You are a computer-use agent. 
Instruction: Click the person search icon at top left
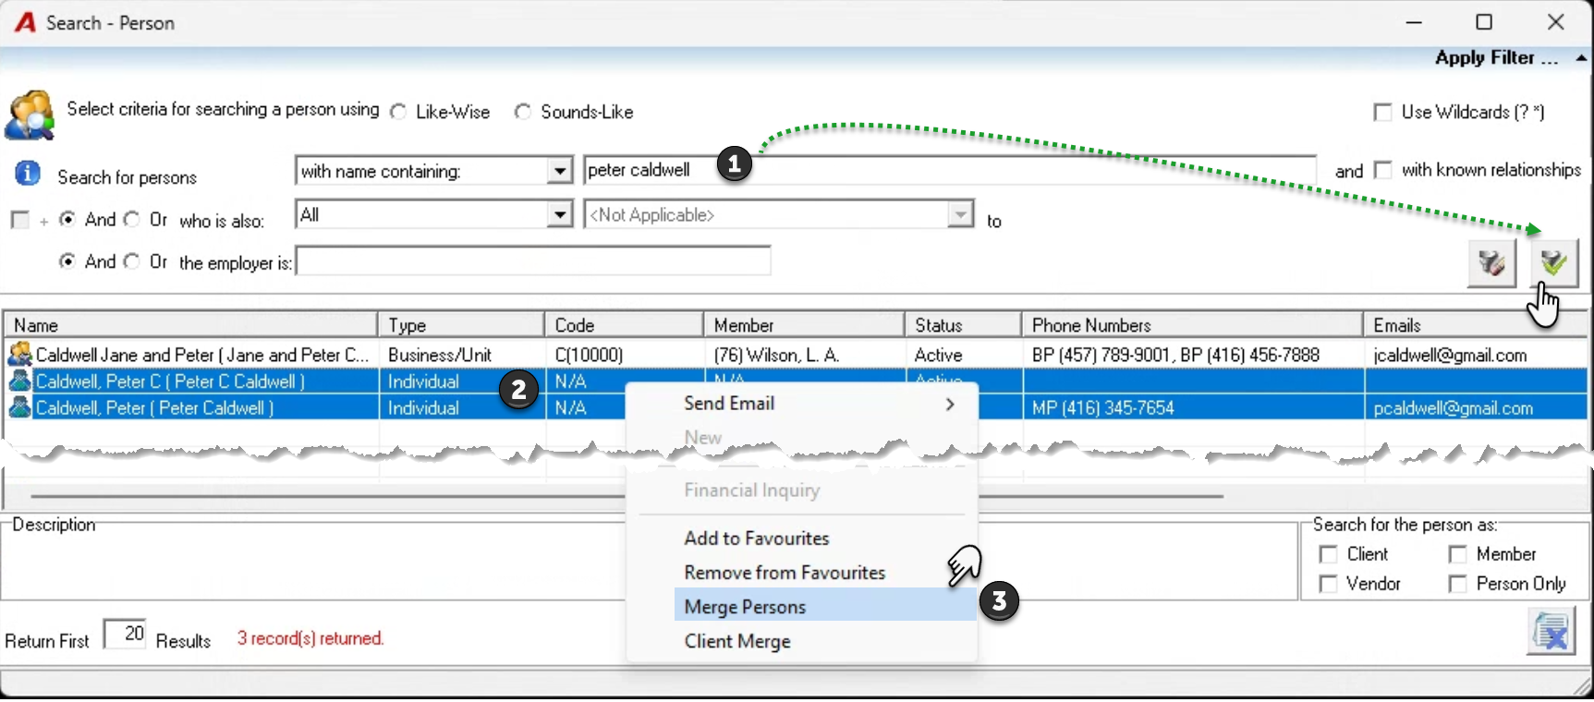tap(30, 115)
